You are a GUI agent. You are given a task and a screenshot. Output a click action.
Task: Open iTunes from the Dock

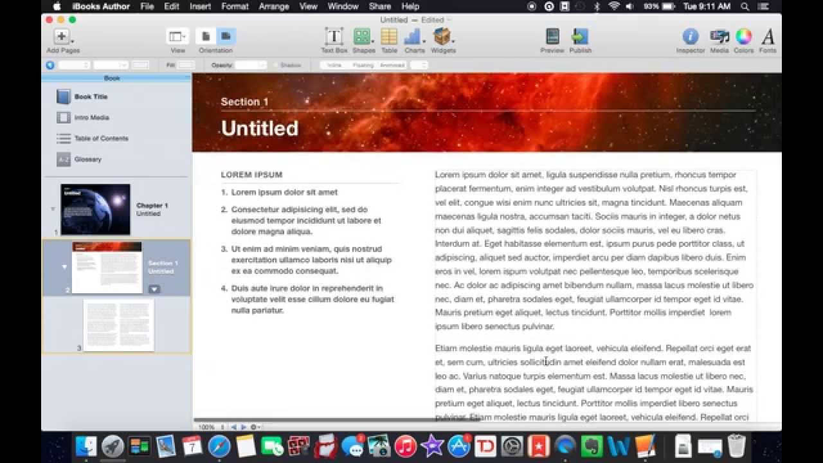click(x=406, y=446)
